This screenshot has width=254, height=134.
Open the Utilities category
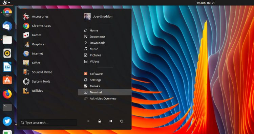(33, 91)
